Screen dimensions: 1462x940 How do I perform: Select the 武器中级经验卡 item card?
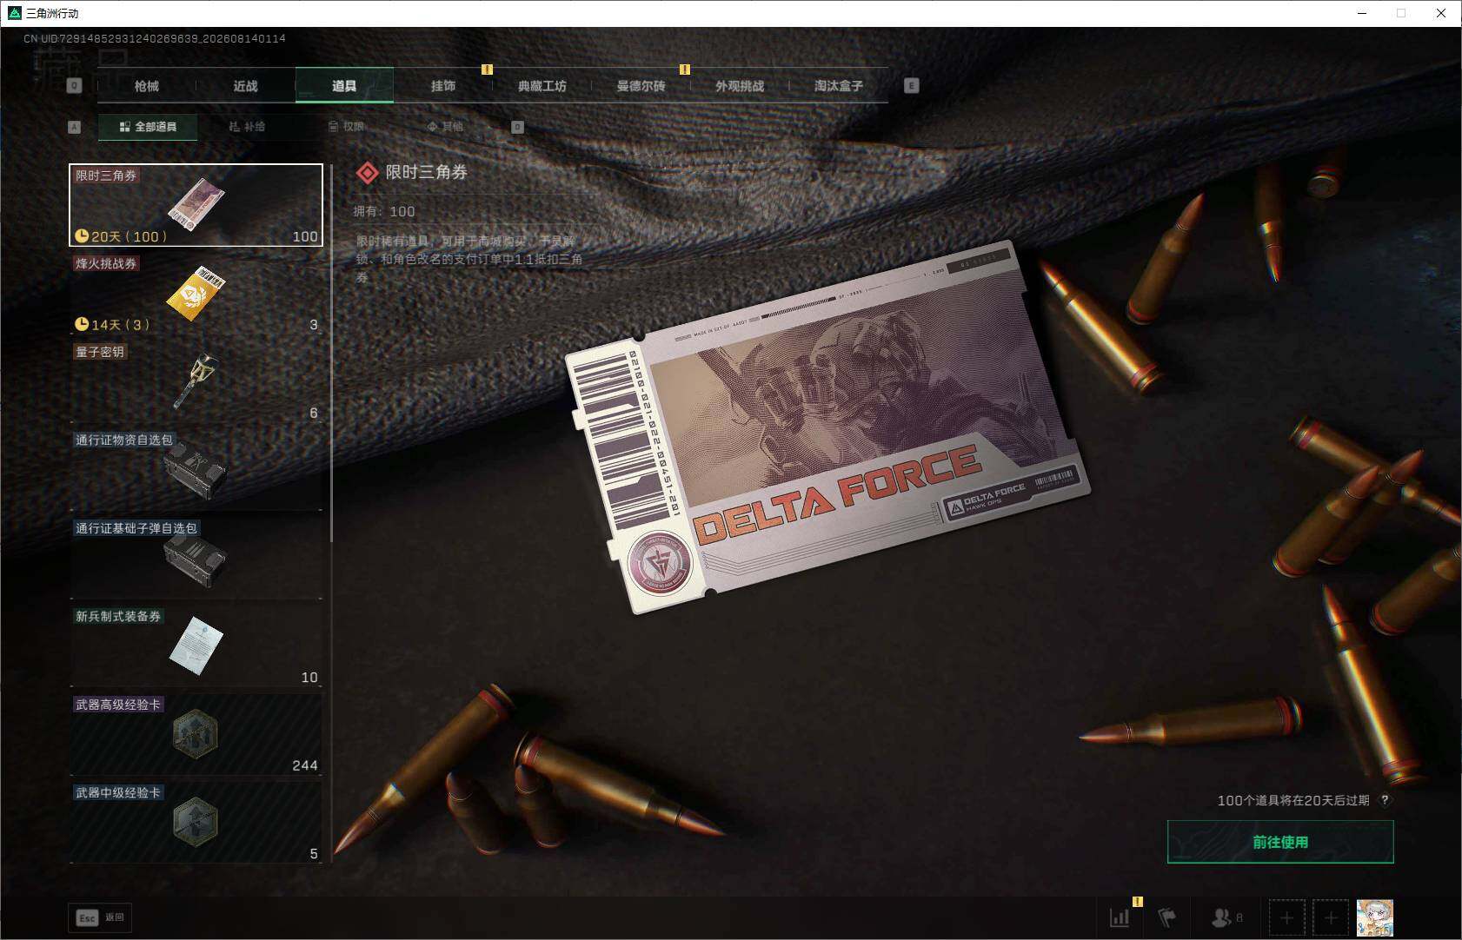tap(196, 823)
